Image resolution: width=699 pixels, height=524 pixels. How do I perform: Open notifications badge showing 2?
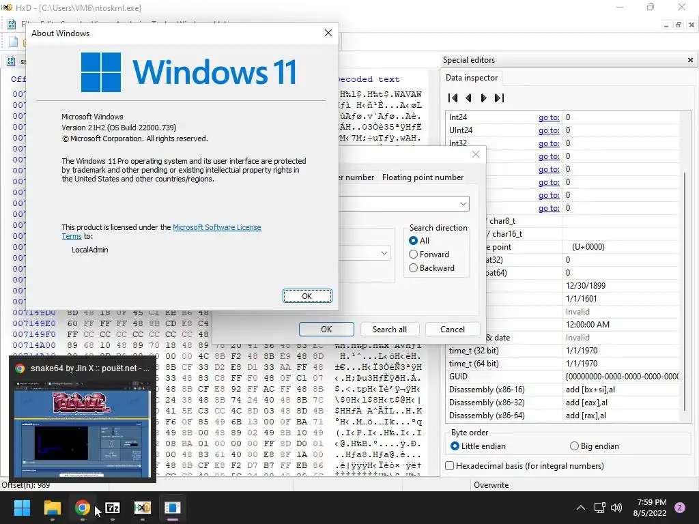(680, 508)
